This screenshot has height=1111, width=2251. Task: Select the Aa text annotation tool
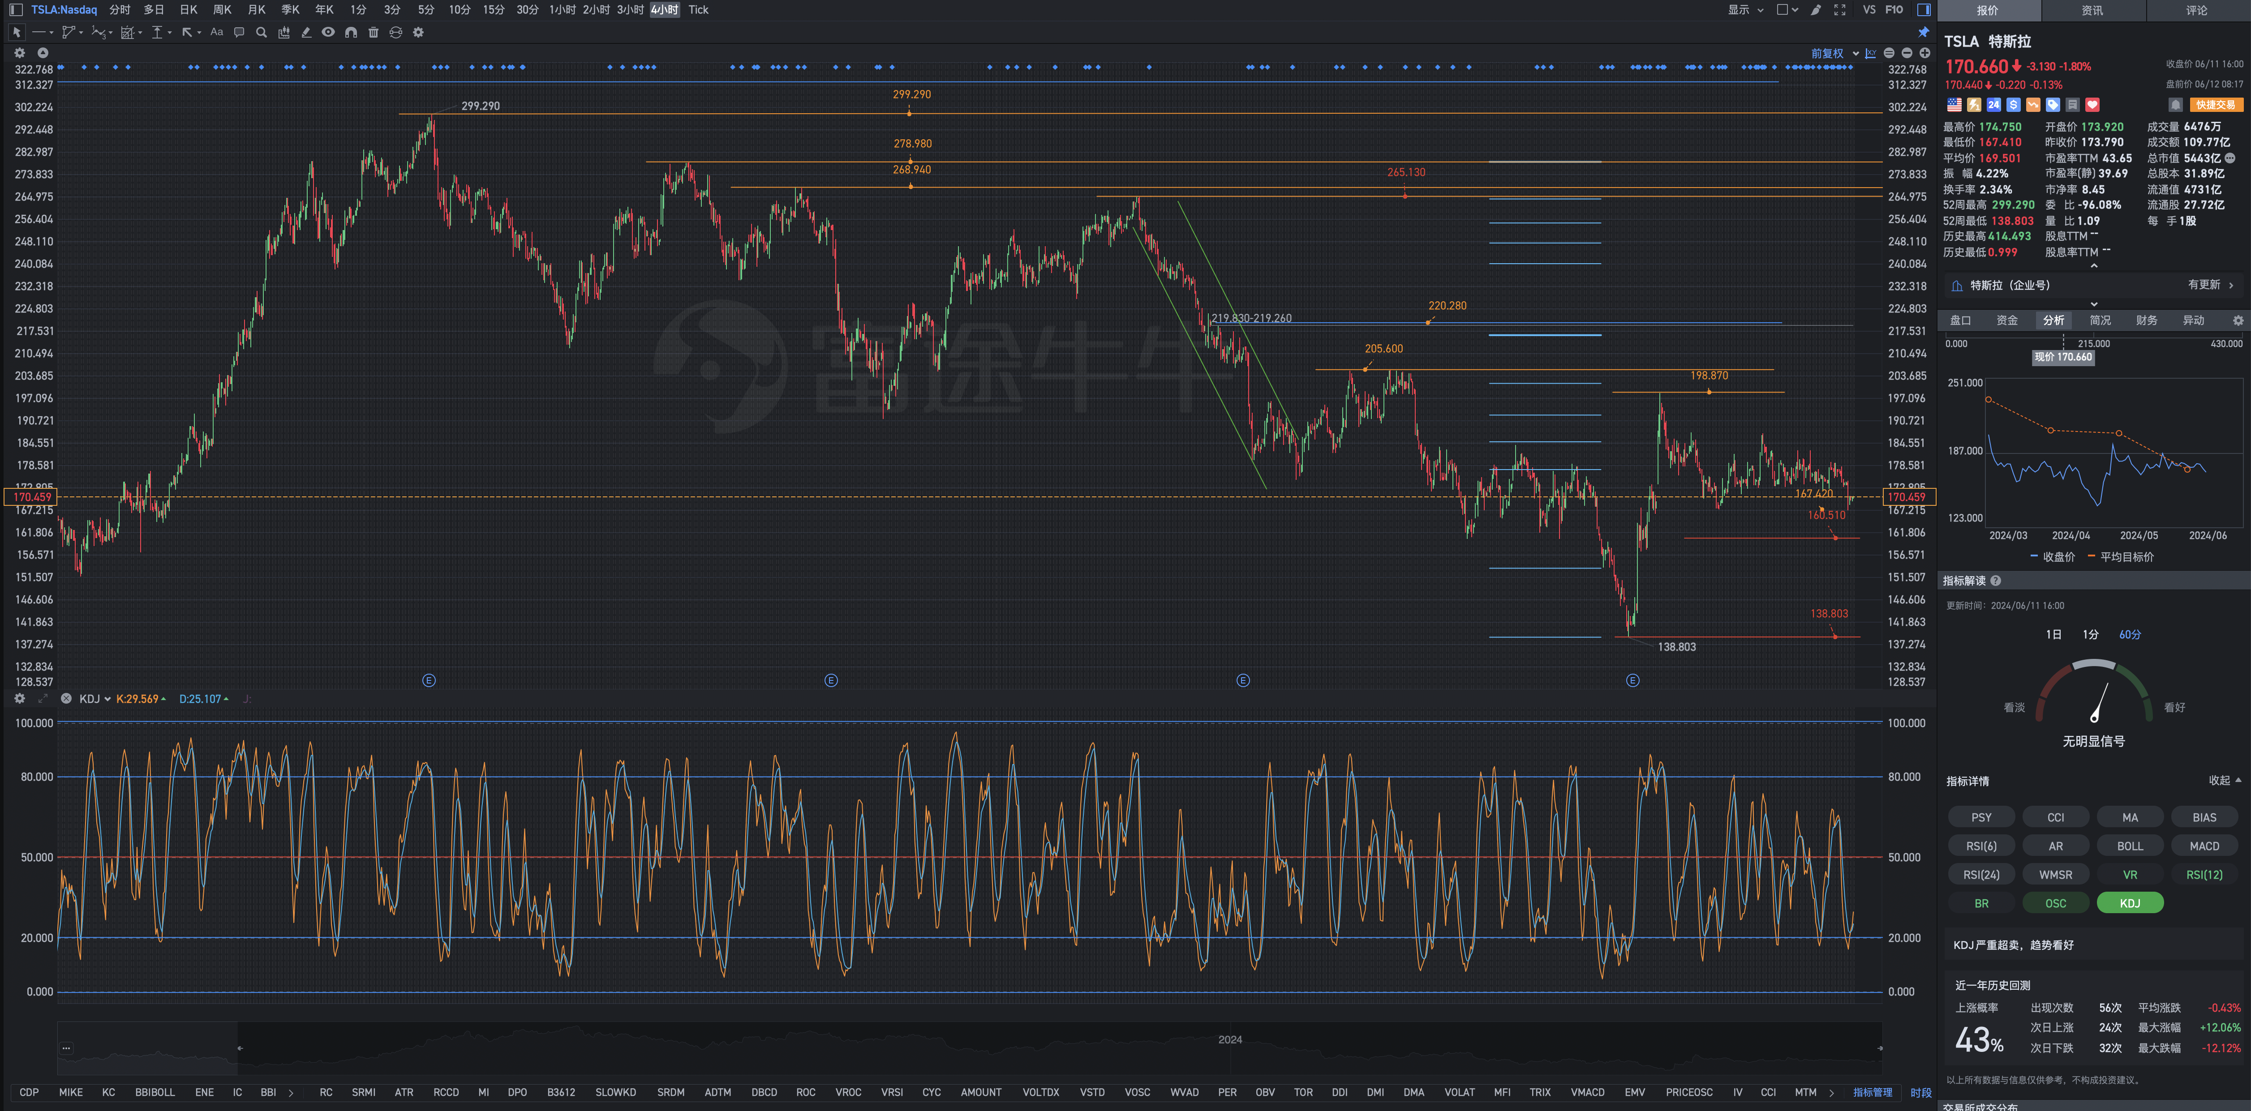216,32
